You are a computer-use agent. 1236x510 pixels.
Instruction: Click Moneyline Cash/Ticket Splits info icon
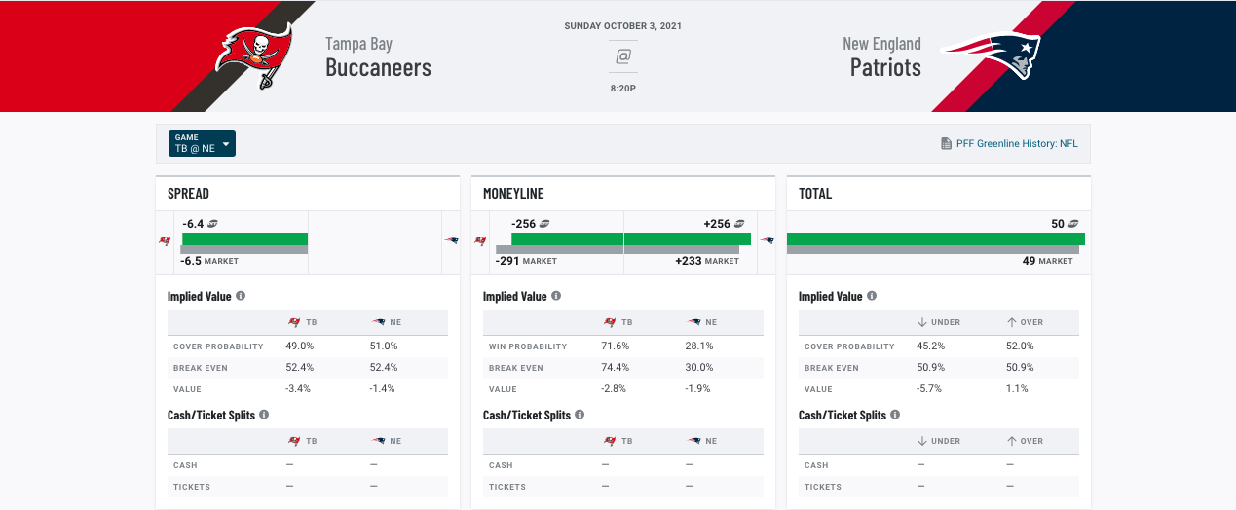pos(580,415)
